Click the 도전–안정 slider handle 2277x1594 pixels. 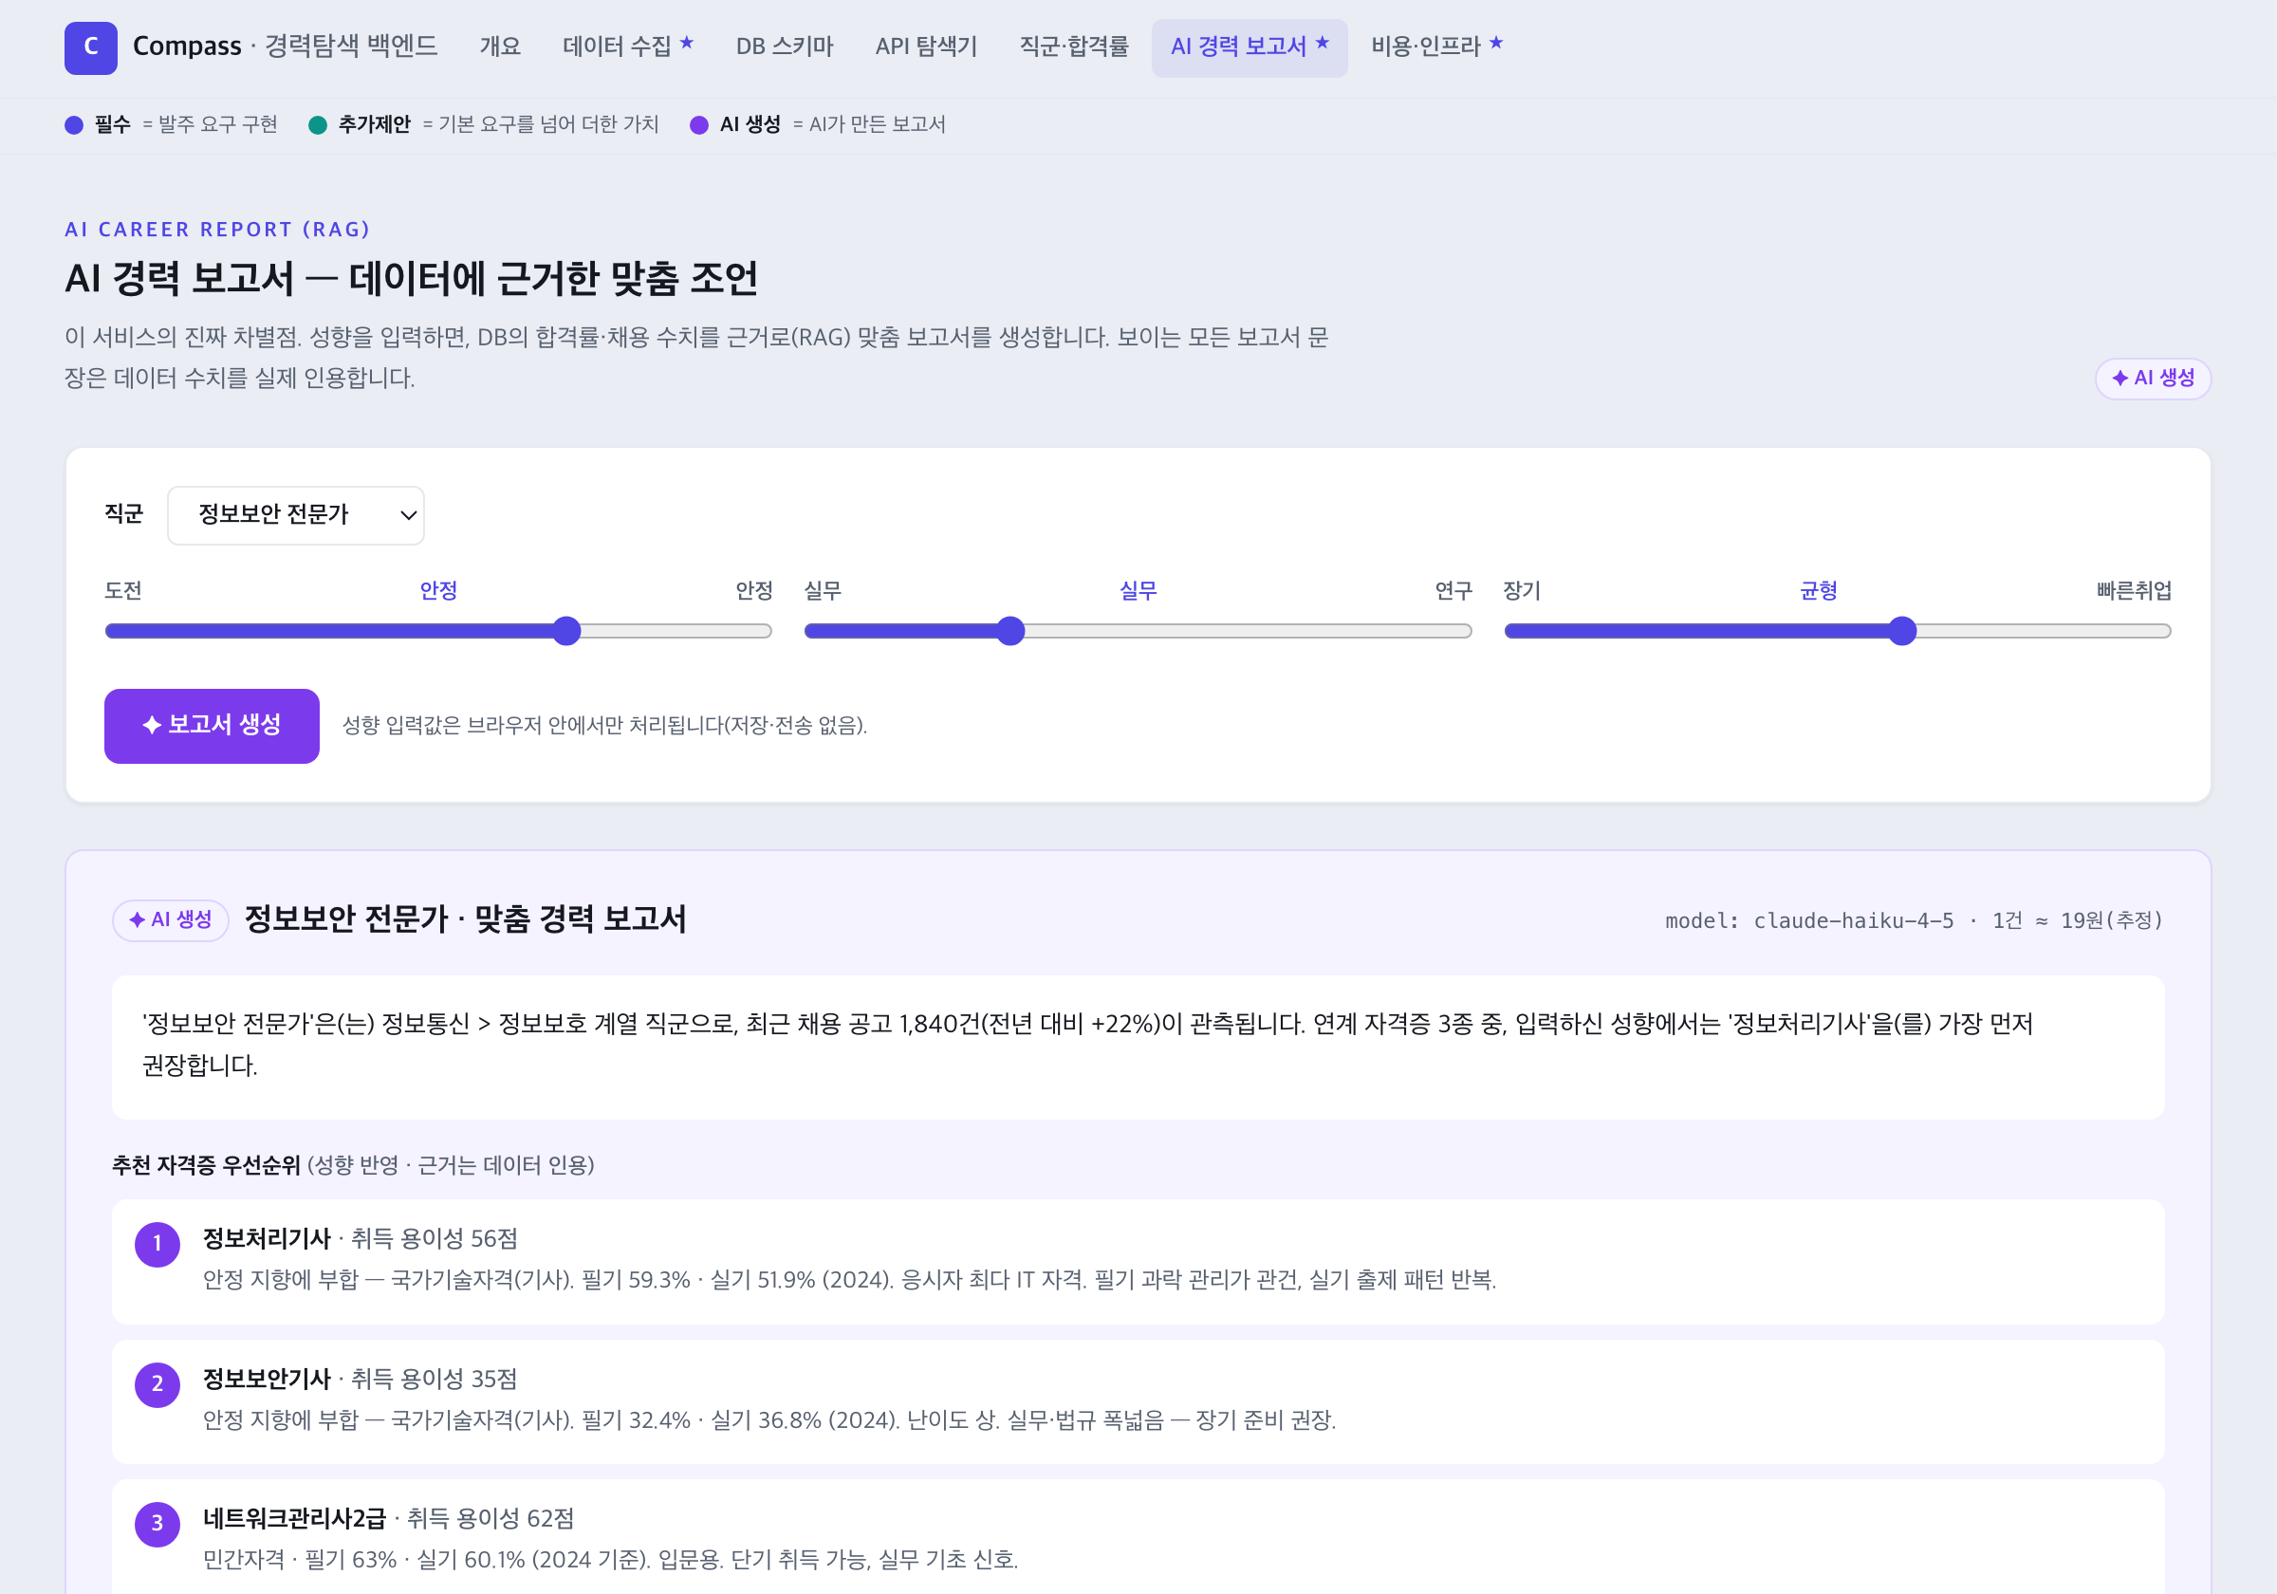coord(566,631)
